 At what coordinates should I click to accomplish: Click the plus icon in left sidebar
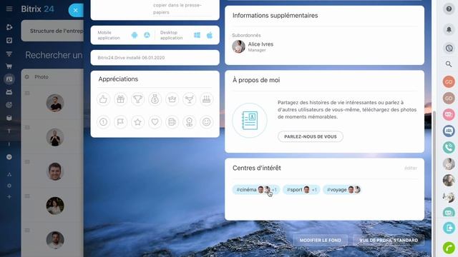click(x=9, y=197)
